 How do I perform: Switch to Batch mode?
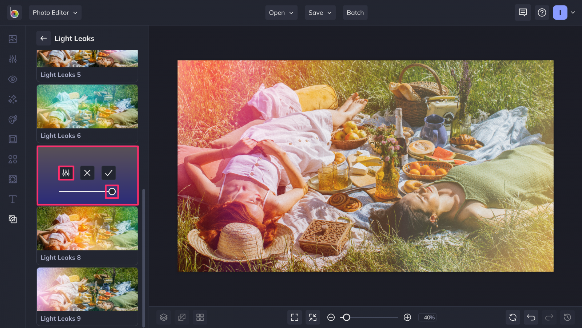point(355,12)
